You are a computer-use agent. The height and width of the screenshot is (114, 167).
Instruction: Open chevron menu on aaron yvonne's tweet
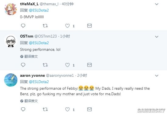157,75
